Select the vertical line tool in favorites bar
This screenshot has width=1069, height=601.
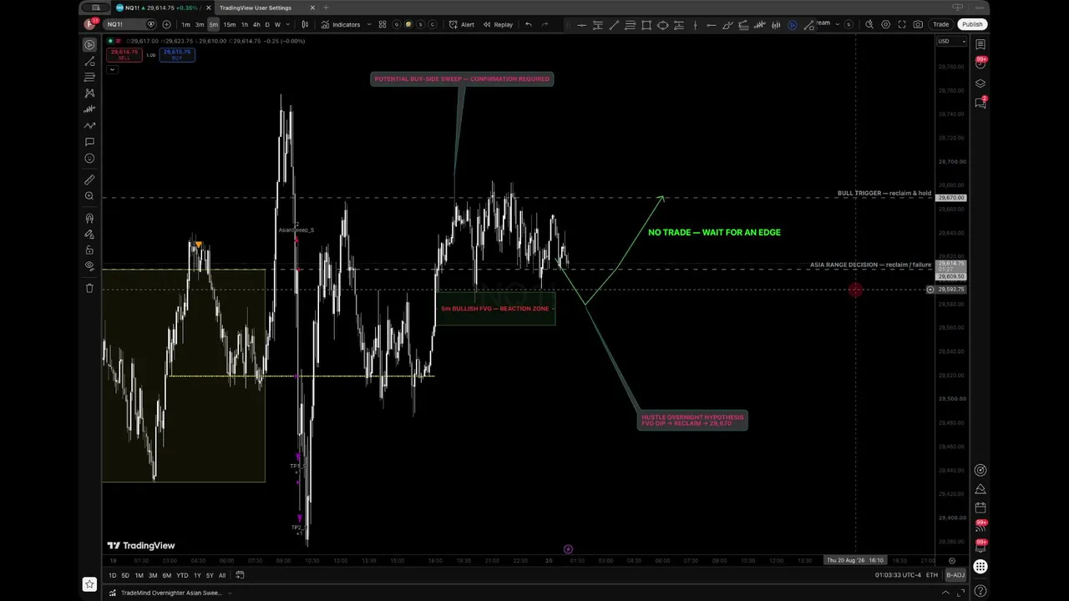click(695, 25)
